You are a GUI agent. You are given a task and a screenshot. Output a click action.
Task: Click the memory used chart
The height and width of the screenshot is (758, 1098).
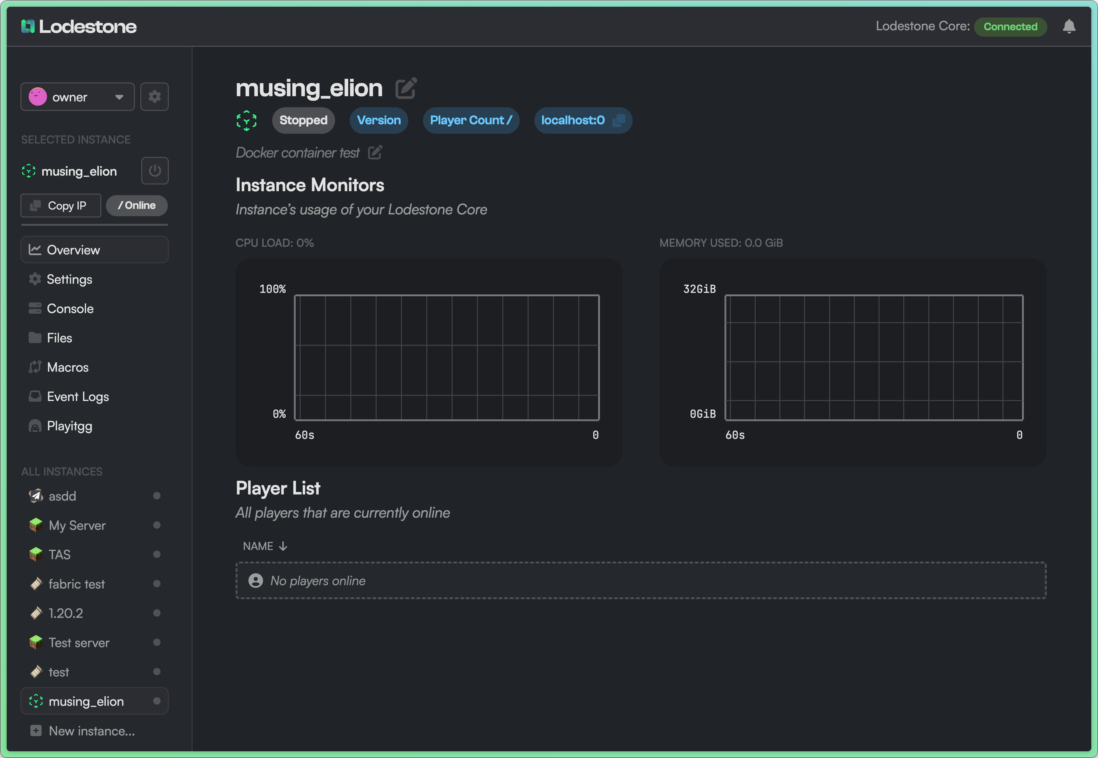pyautogui.click(x=853, y=362)
